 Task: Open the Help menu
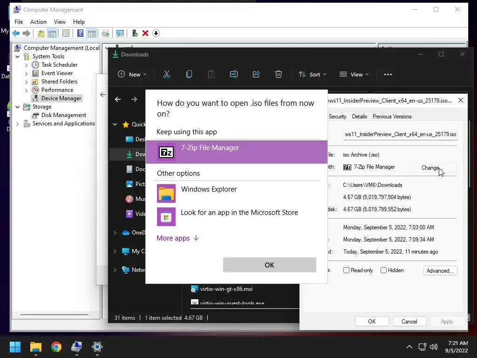coord(79,22)
